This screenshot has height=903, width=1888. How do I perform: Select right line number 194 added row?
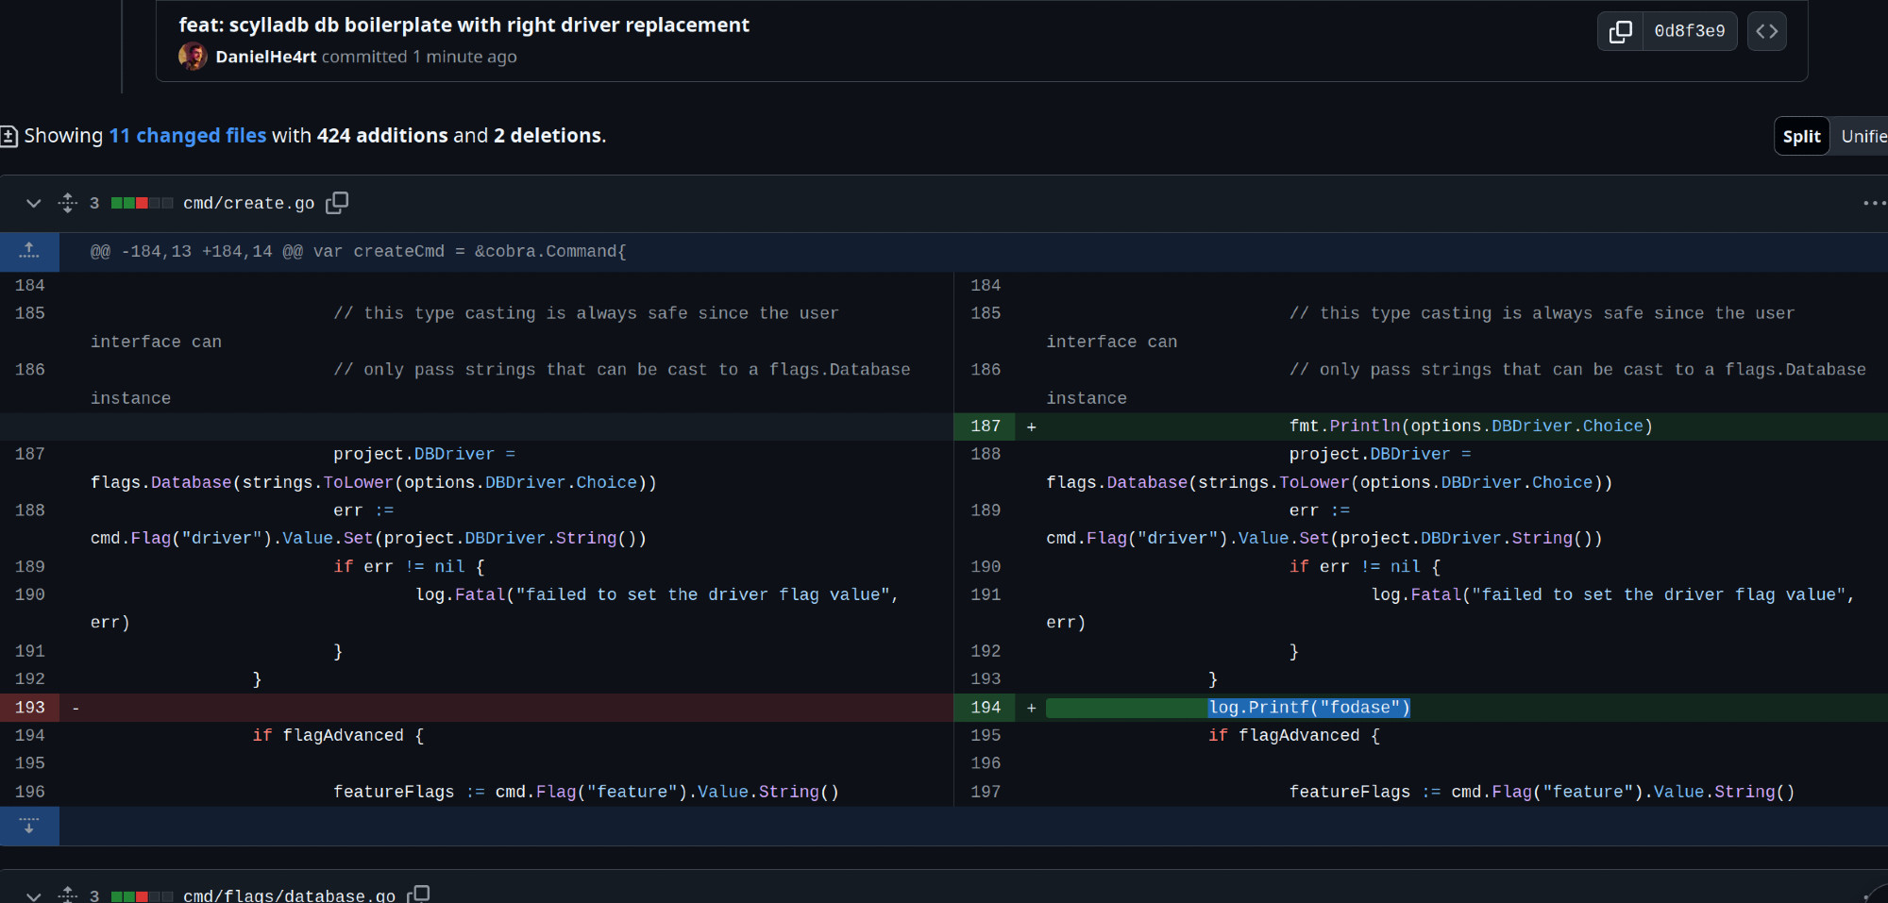[x=985, y=707]
